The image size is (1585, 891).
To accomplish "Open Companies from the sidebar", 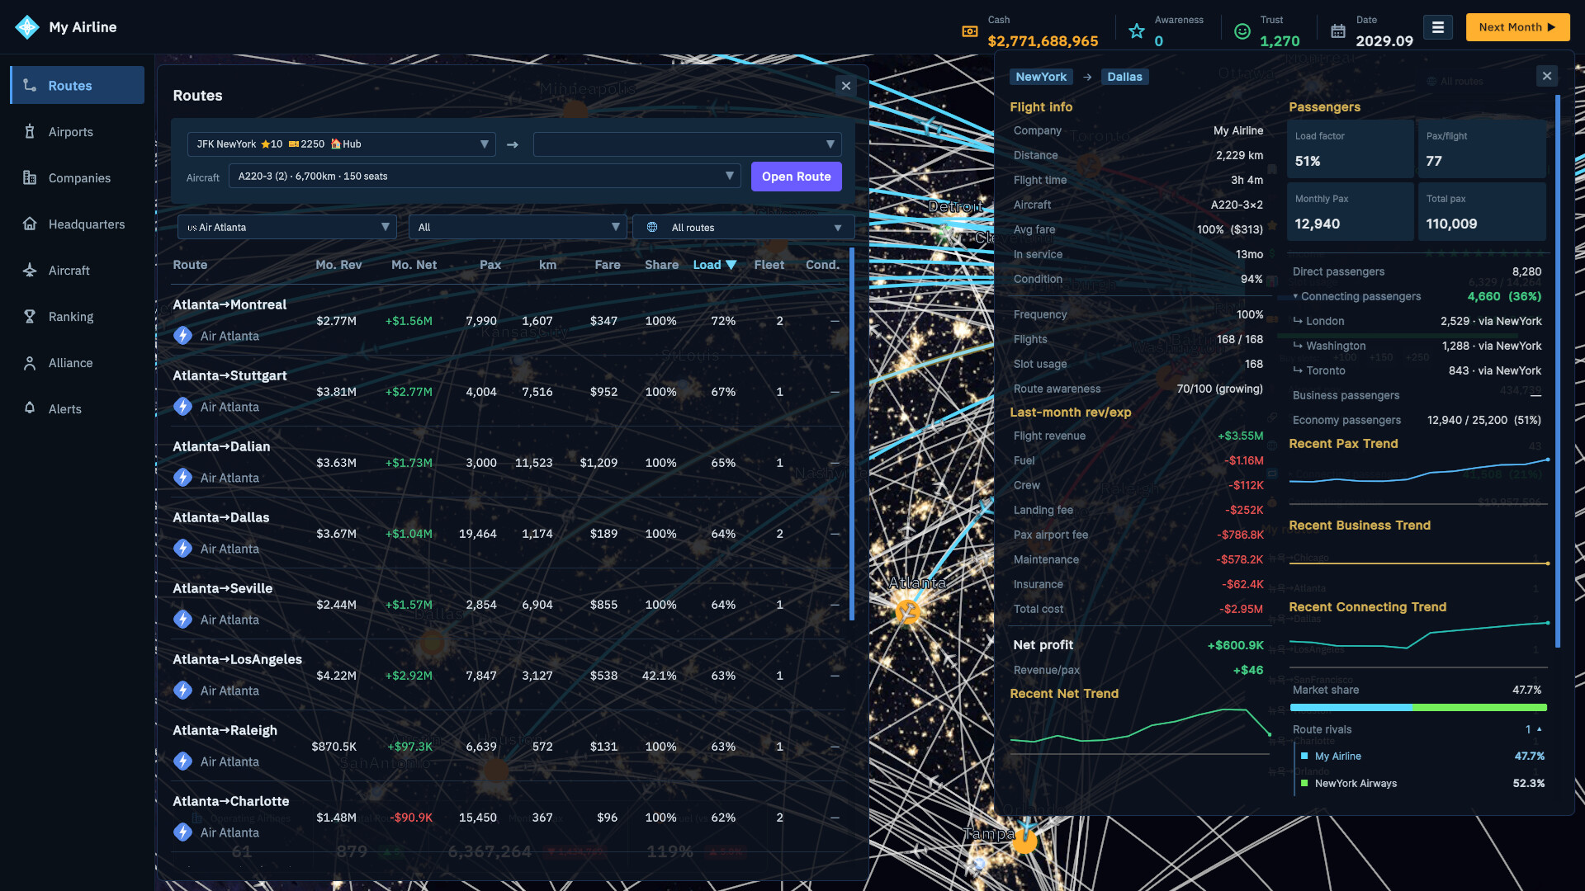I will tap(78, 178).
